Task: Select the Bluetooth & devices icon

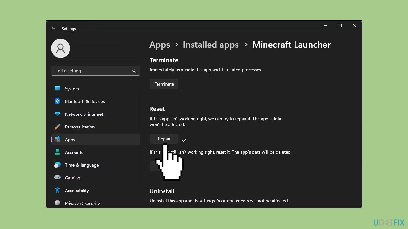Action: point(57,101)
